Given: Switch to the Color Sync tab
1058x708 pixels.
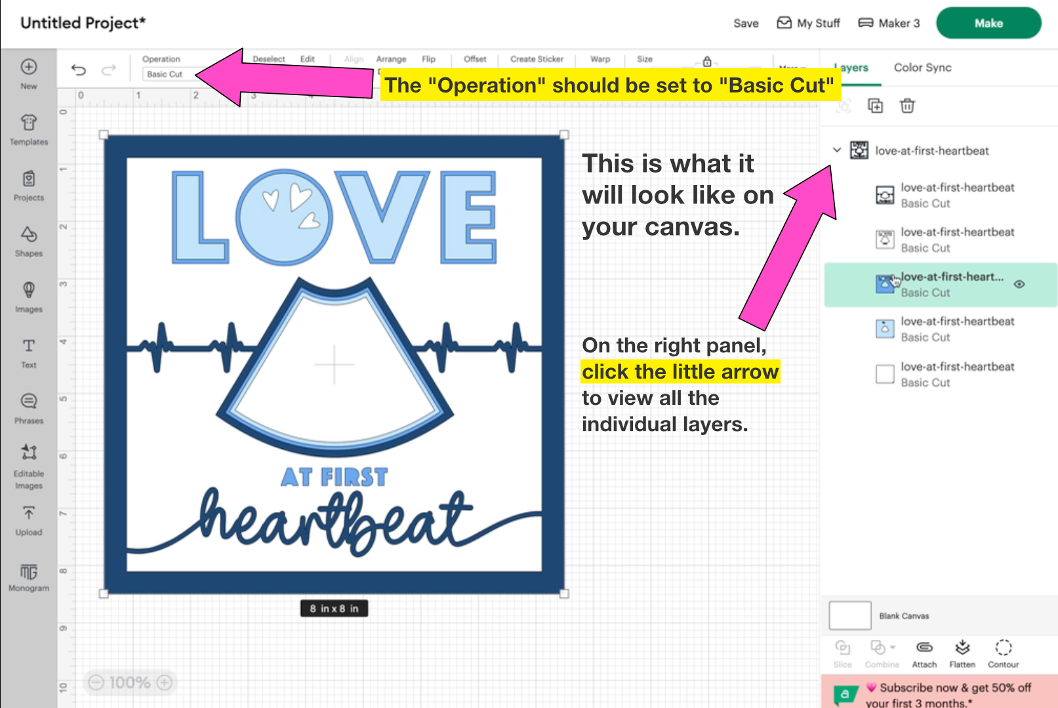Looking at the screenshot, I should pos(922,68).
